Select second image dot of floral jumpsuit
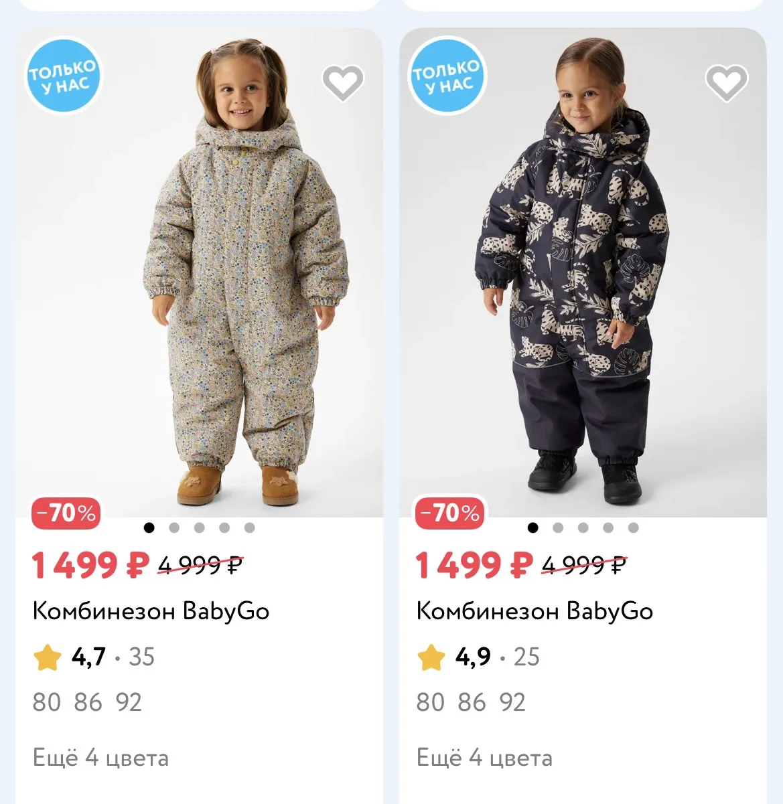 pyautogui.click(x=174, y=528)
